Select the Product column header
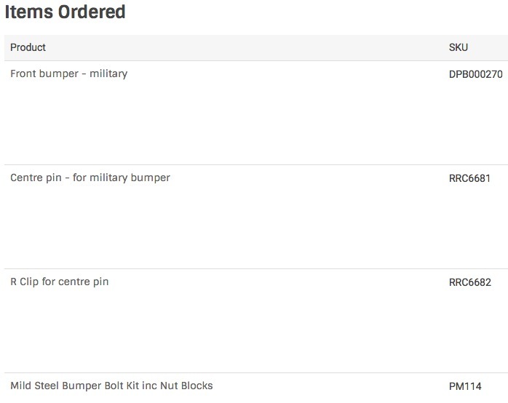 pyautogui.click(x=28, y=47)
